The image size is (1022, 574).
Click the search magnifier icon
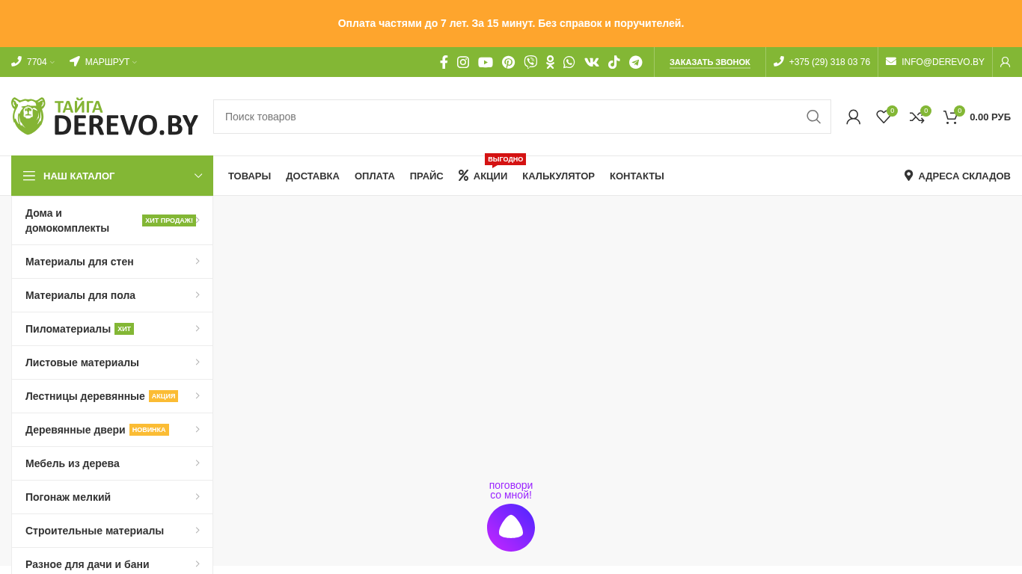coord(813,117)
